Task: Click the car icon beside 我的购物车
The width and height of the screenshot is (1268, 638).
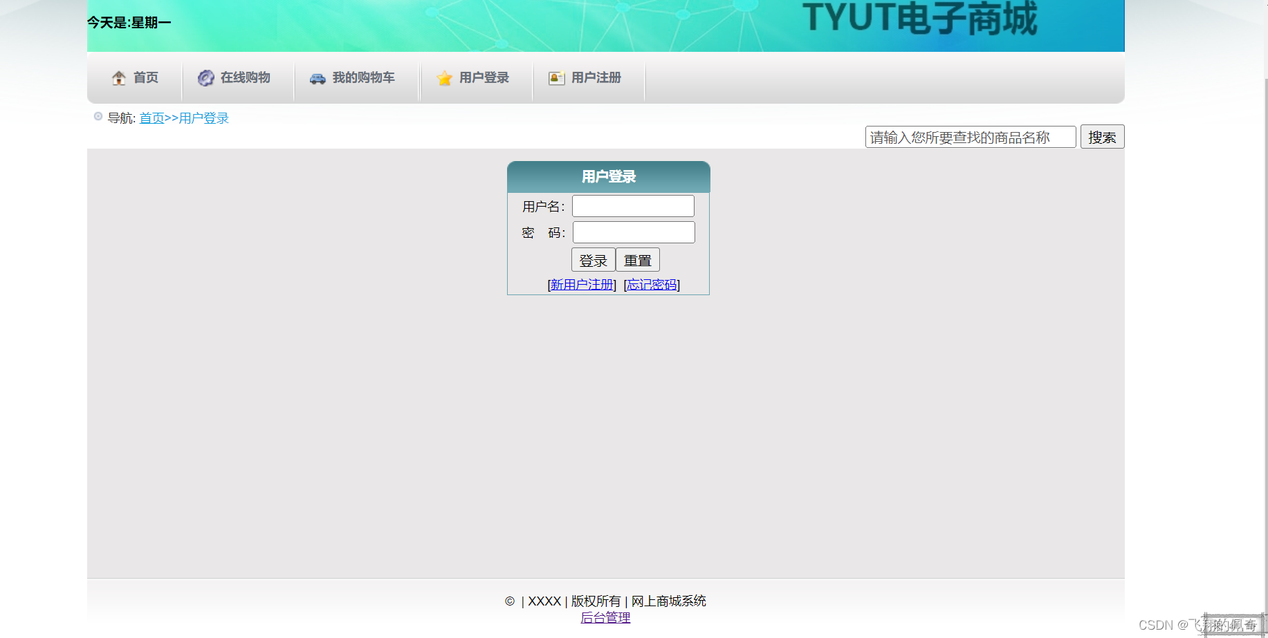Action: coord(318,78)
